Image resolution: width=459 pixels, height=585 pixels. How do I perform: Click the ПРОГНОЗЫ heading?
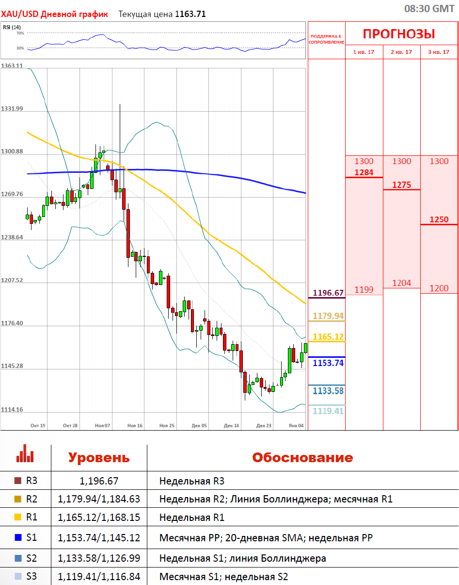(x=399, y=34)
